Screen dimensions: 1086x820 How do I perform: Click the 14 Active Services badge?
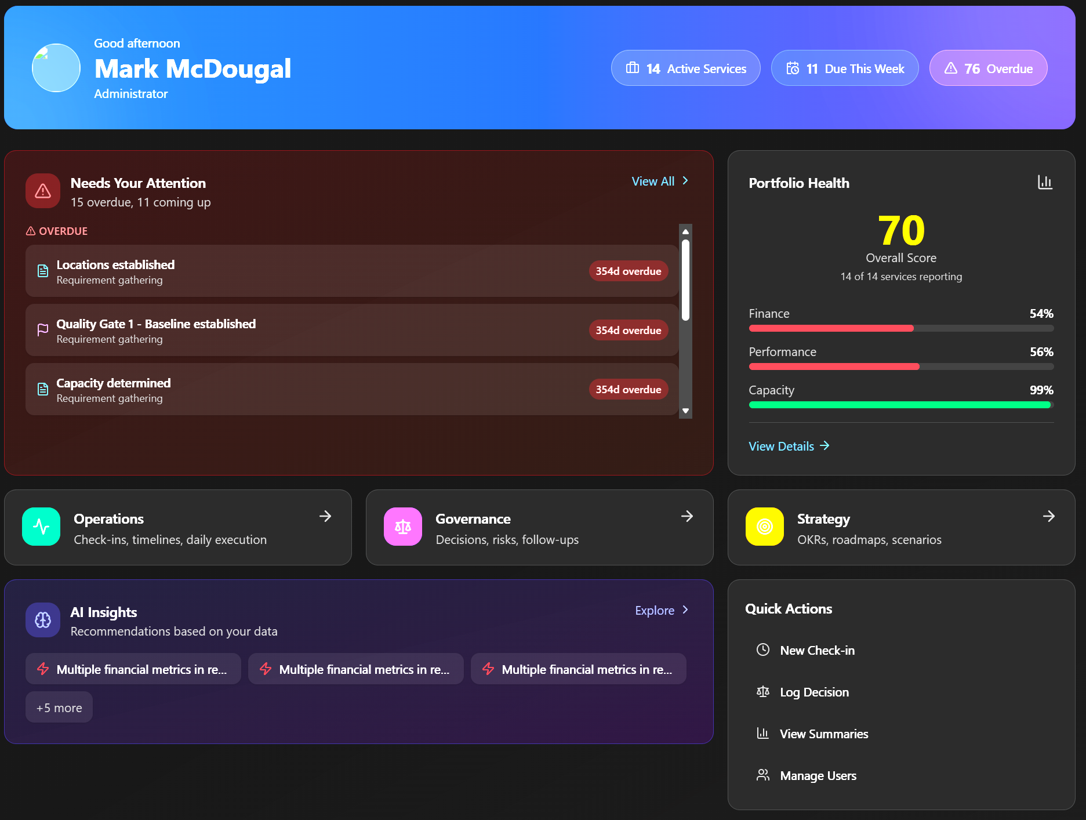click(x=685, y=68)
